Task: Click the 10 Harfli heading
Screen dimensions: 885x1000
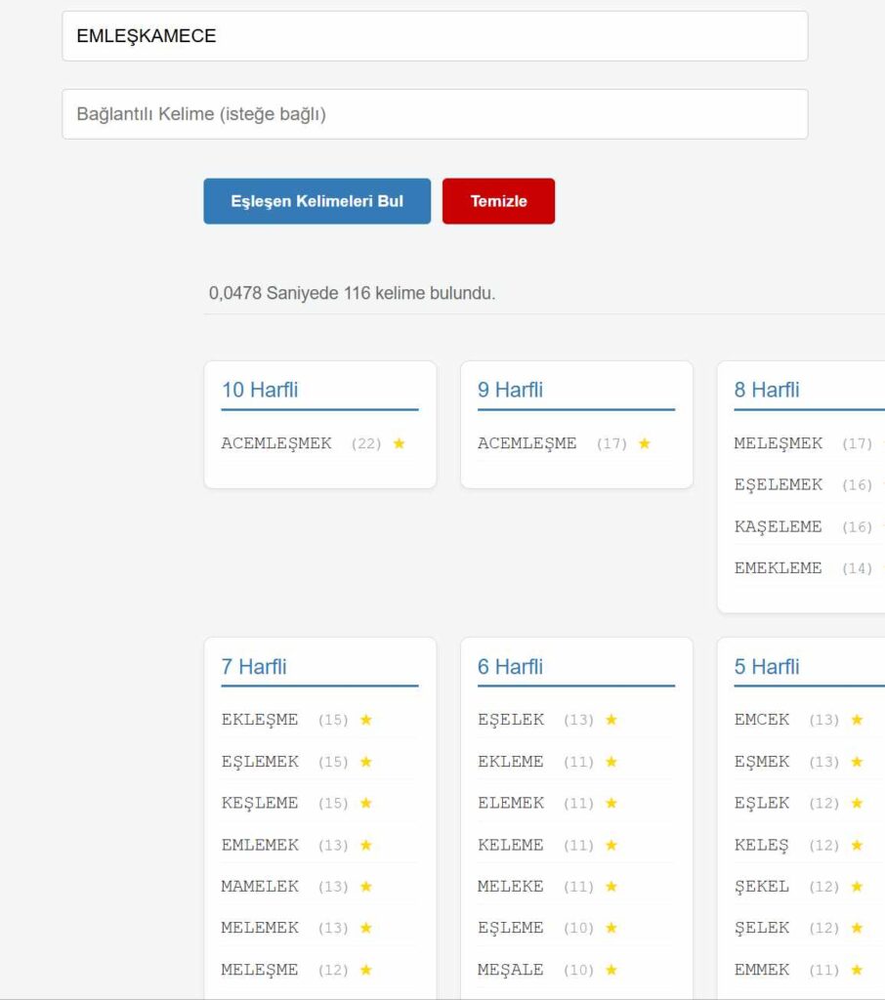Action: click(260, 390)
